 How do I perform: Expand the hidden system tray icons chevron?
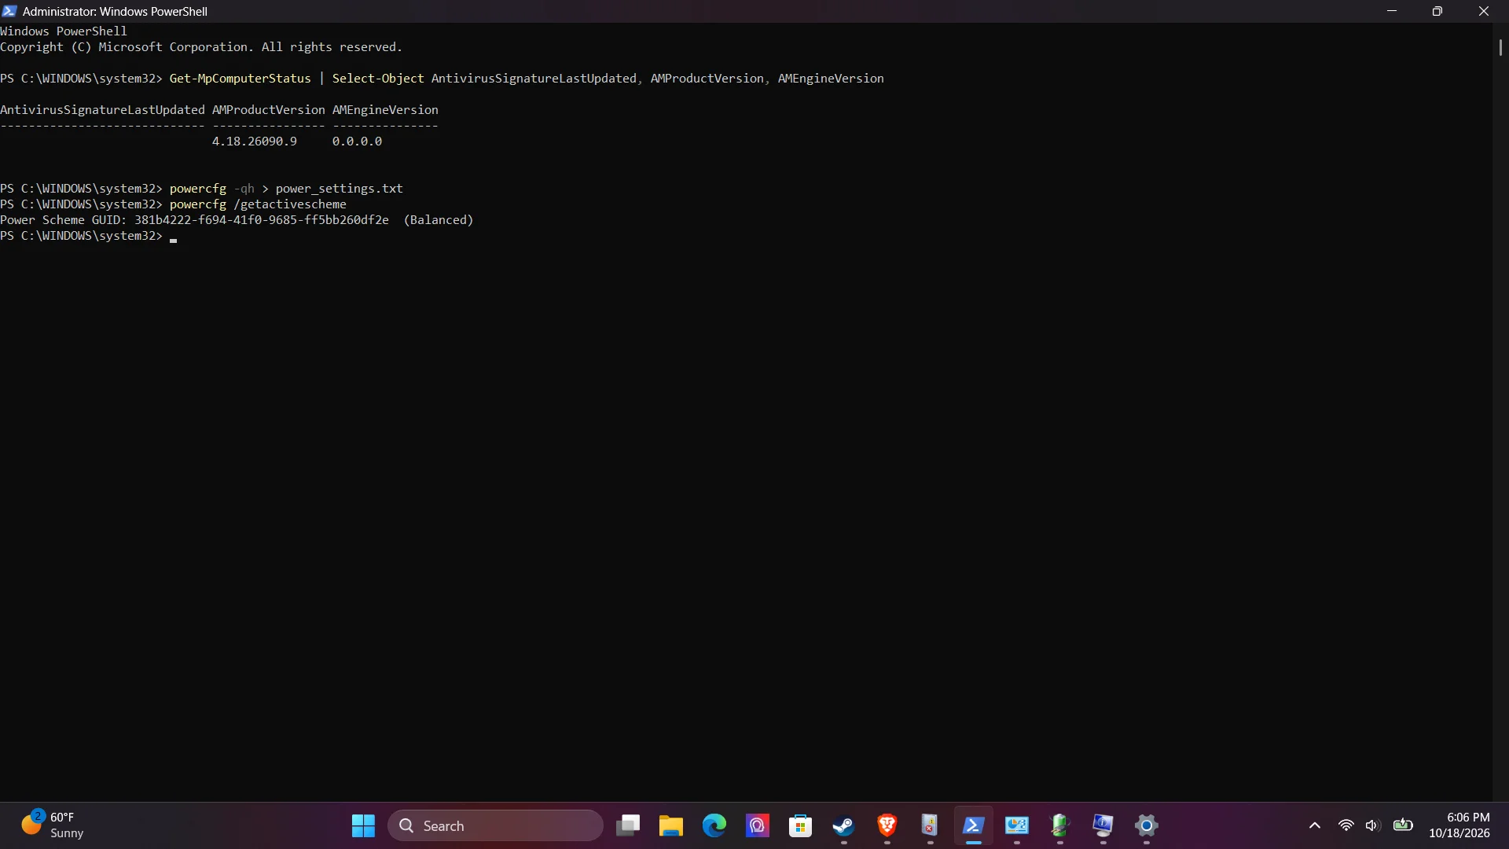pos(1314,825)
